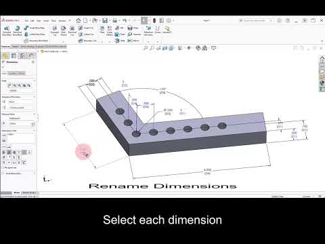The width and height of the screenshot is (325, 244).
Task: Select the Wrap tool
Action: click(133, 28)
